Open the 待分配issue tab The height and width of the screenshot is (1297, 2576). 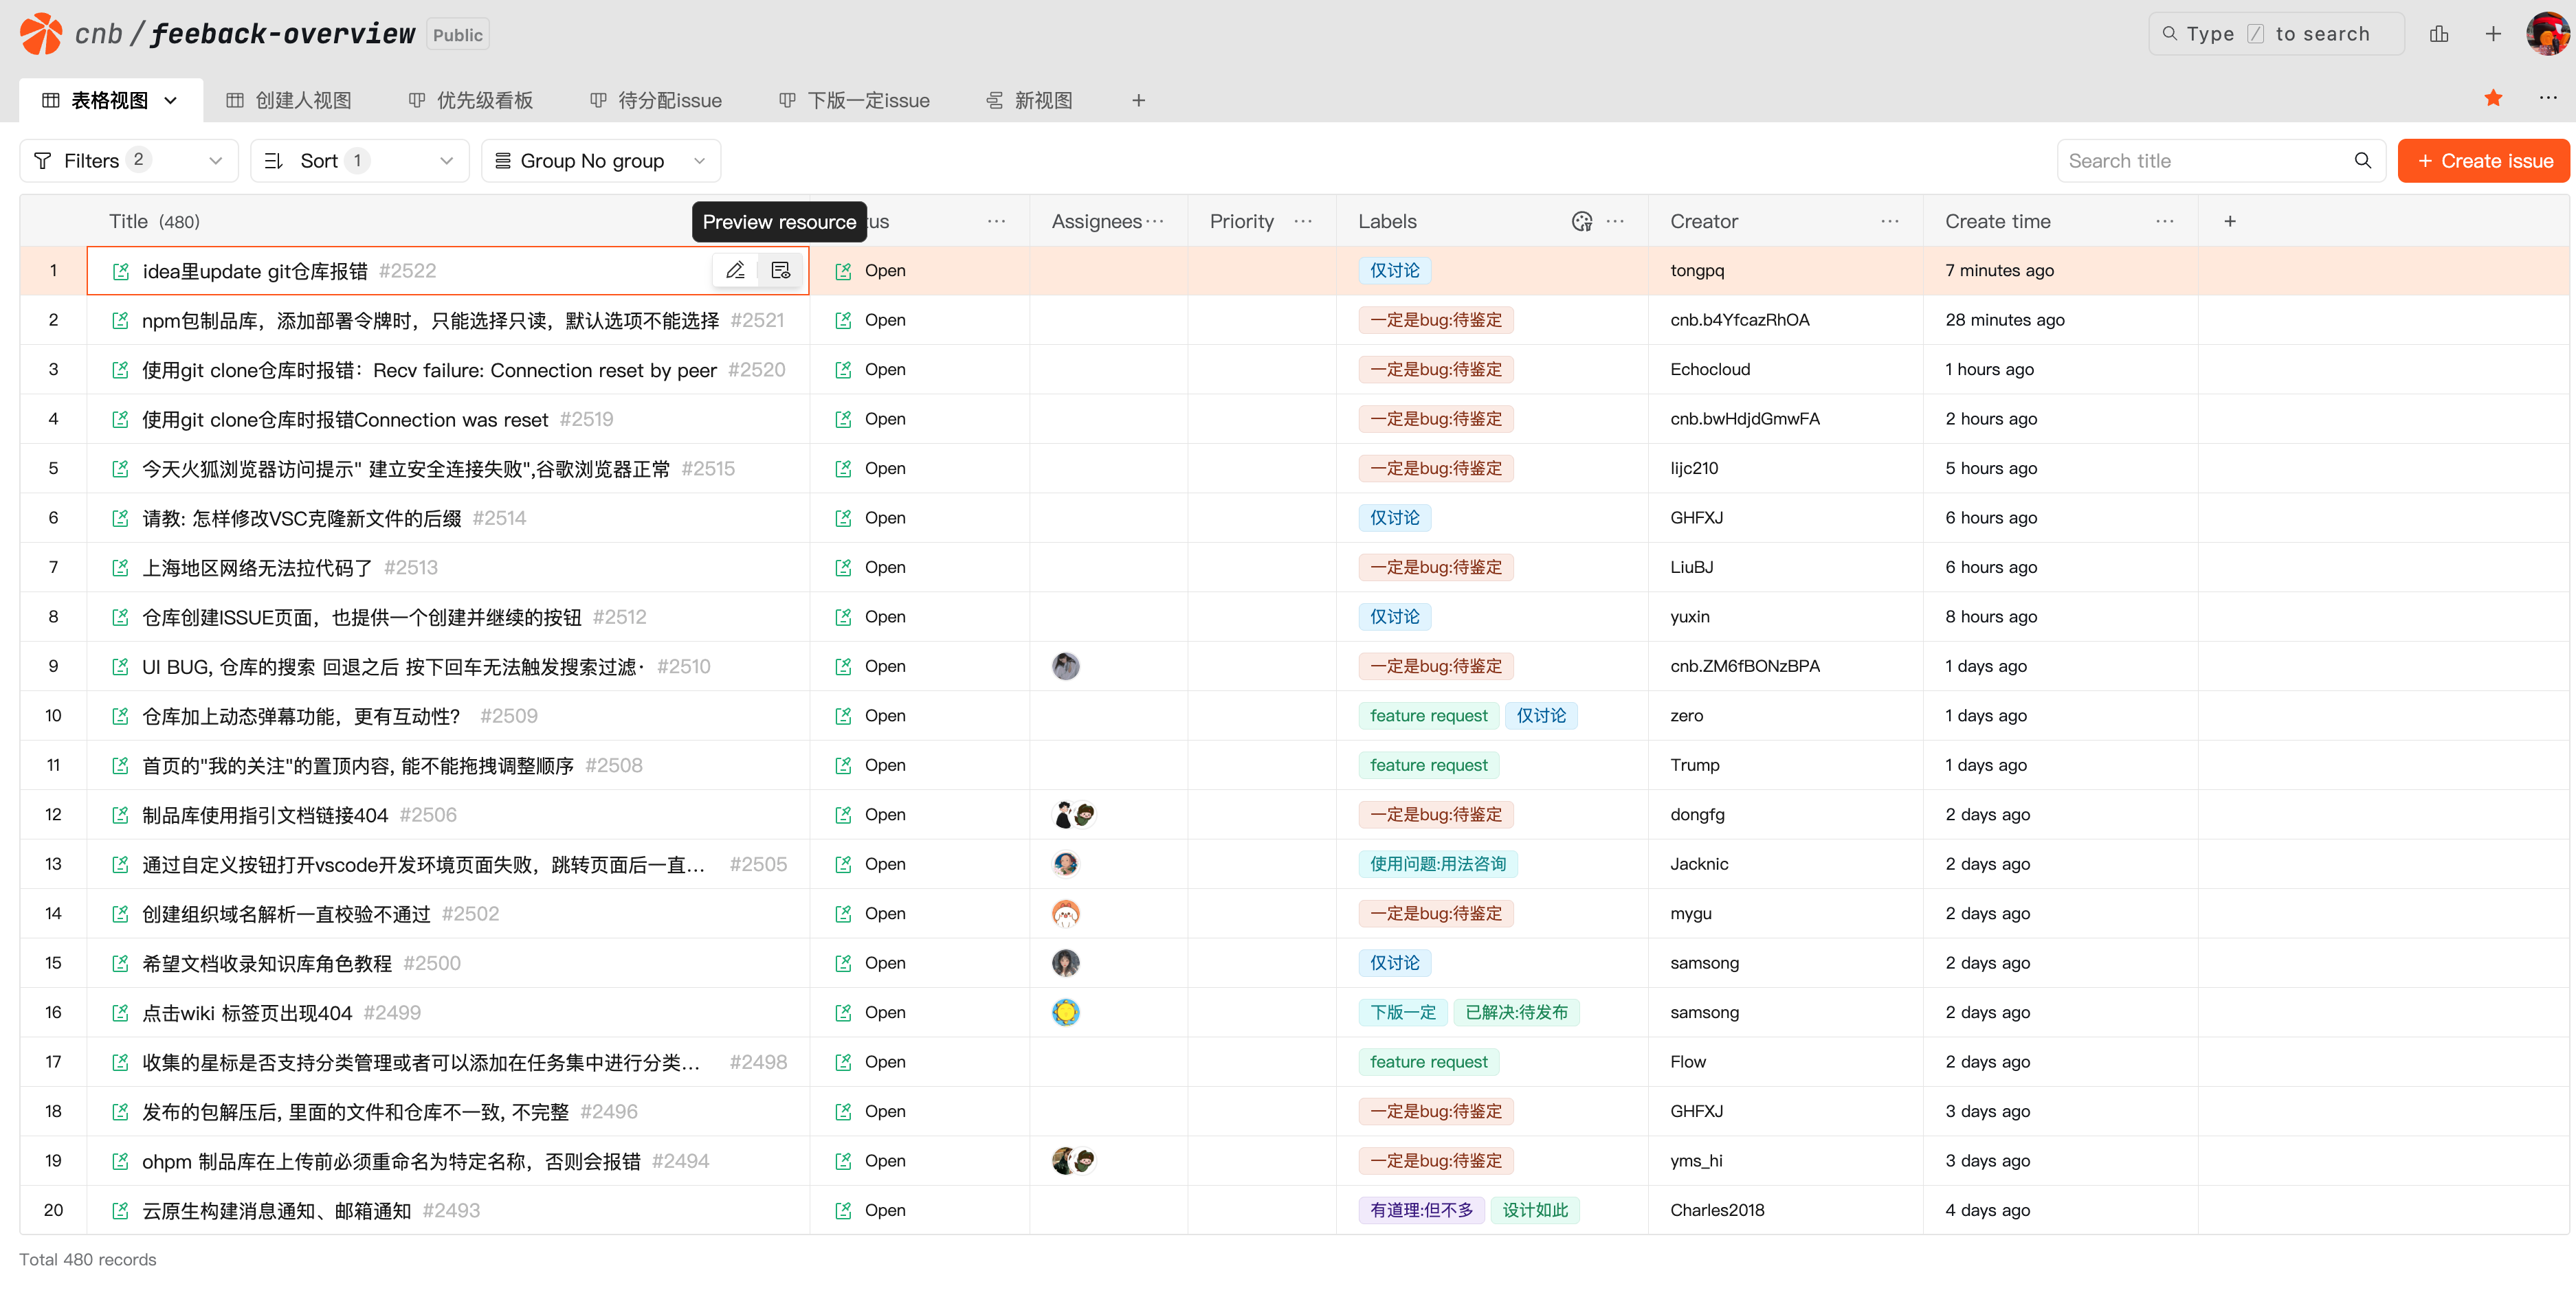point(656,100)
